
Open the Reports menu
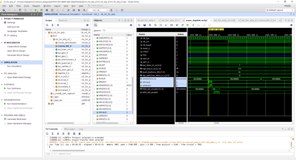click(x=36, y=6)
